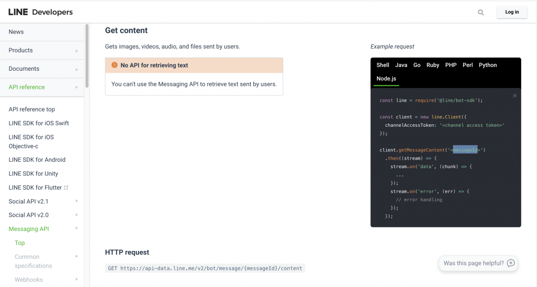Click the orange warning icon
The height and width of the screenshot is (287, 537).
click(x=114, y=65)
